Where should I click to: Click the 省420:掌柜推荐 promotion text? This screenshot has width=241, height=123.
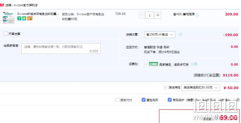[184, 14]
